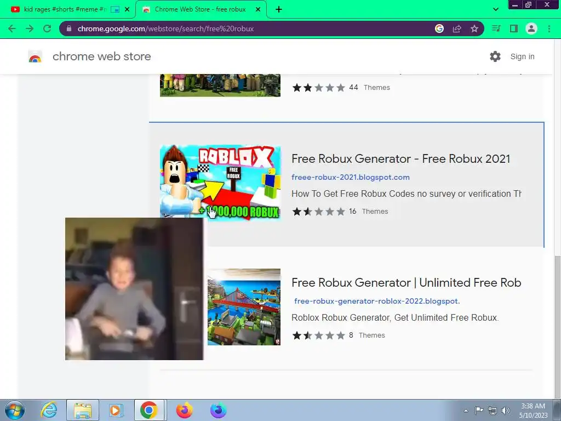561x421 pixels.
Task: Click the top partially visible Roblox characters thumbnail
Action: [220, 85]
